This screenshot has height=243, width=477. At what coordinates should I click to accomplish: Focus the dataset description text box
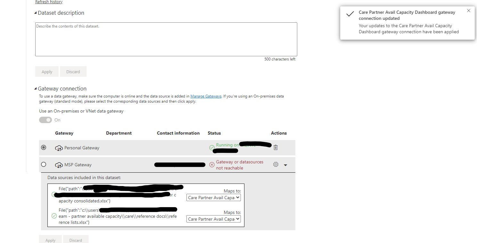(166, 39)
